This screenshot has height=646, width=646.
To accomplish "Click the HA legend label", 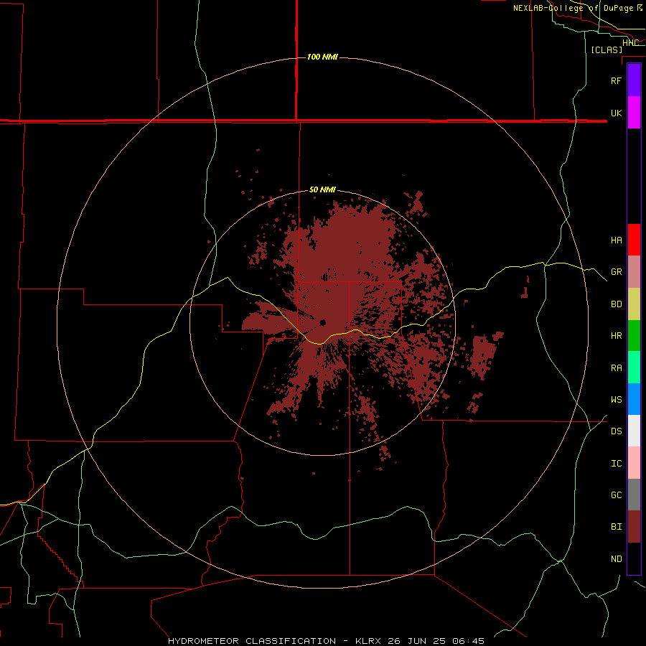I will pyautogui.click(x=616, y=240).
